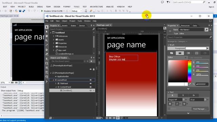
Task: Switch to the Device tab
Action: tap(82, 26)
